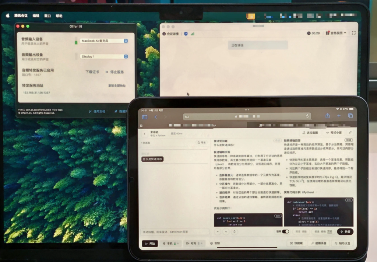Open the 宫格视图 layout dropdown
This screenshot has height=262, width=377.
pos(336,33)
